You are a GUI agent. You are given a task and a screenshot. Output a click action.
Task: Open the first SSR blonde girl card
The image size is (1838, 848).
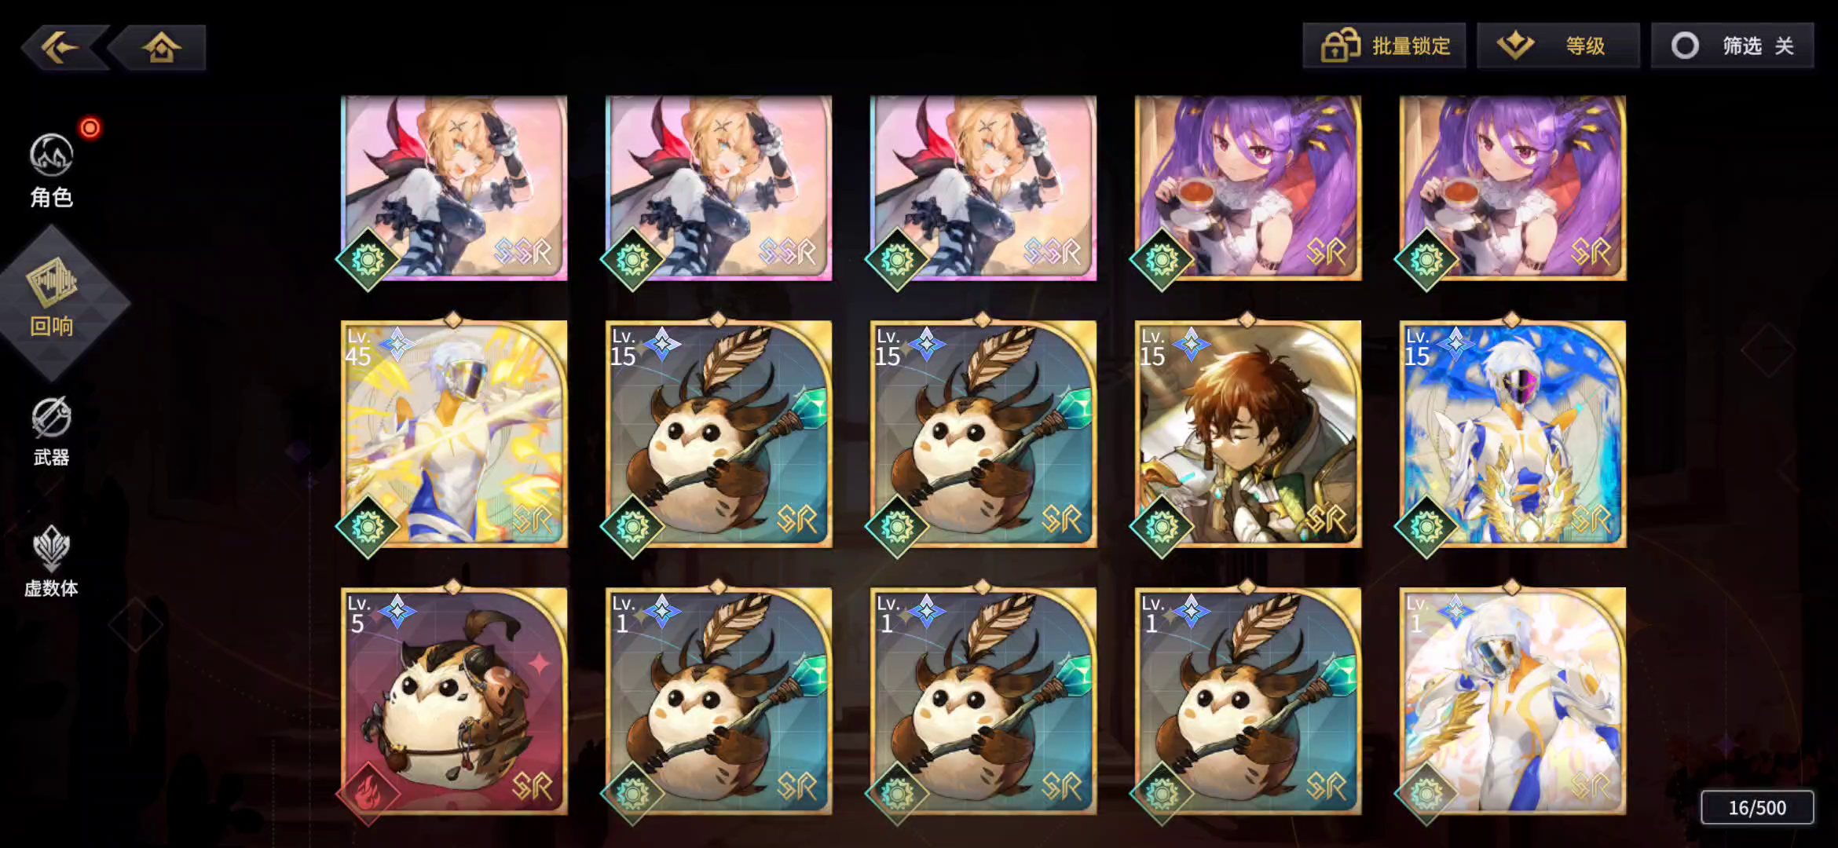click(454, 188)
